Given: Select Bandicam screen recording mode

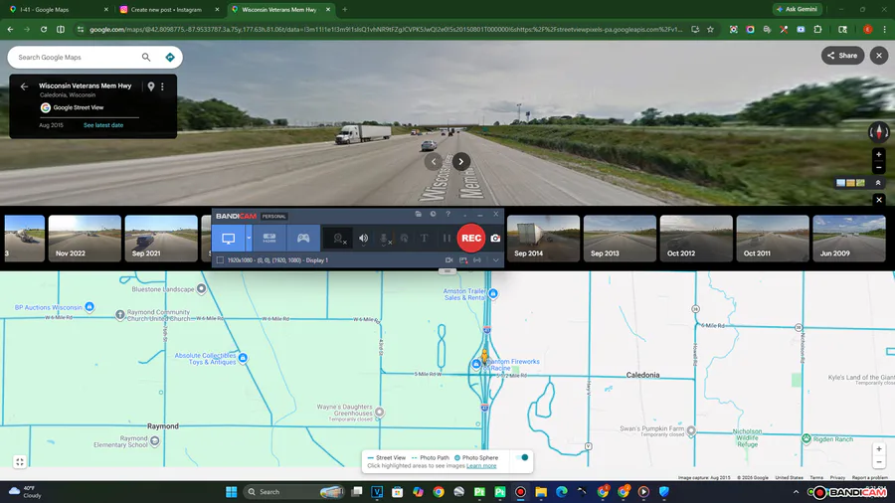Looking at the screenshot, I should 229,239.
